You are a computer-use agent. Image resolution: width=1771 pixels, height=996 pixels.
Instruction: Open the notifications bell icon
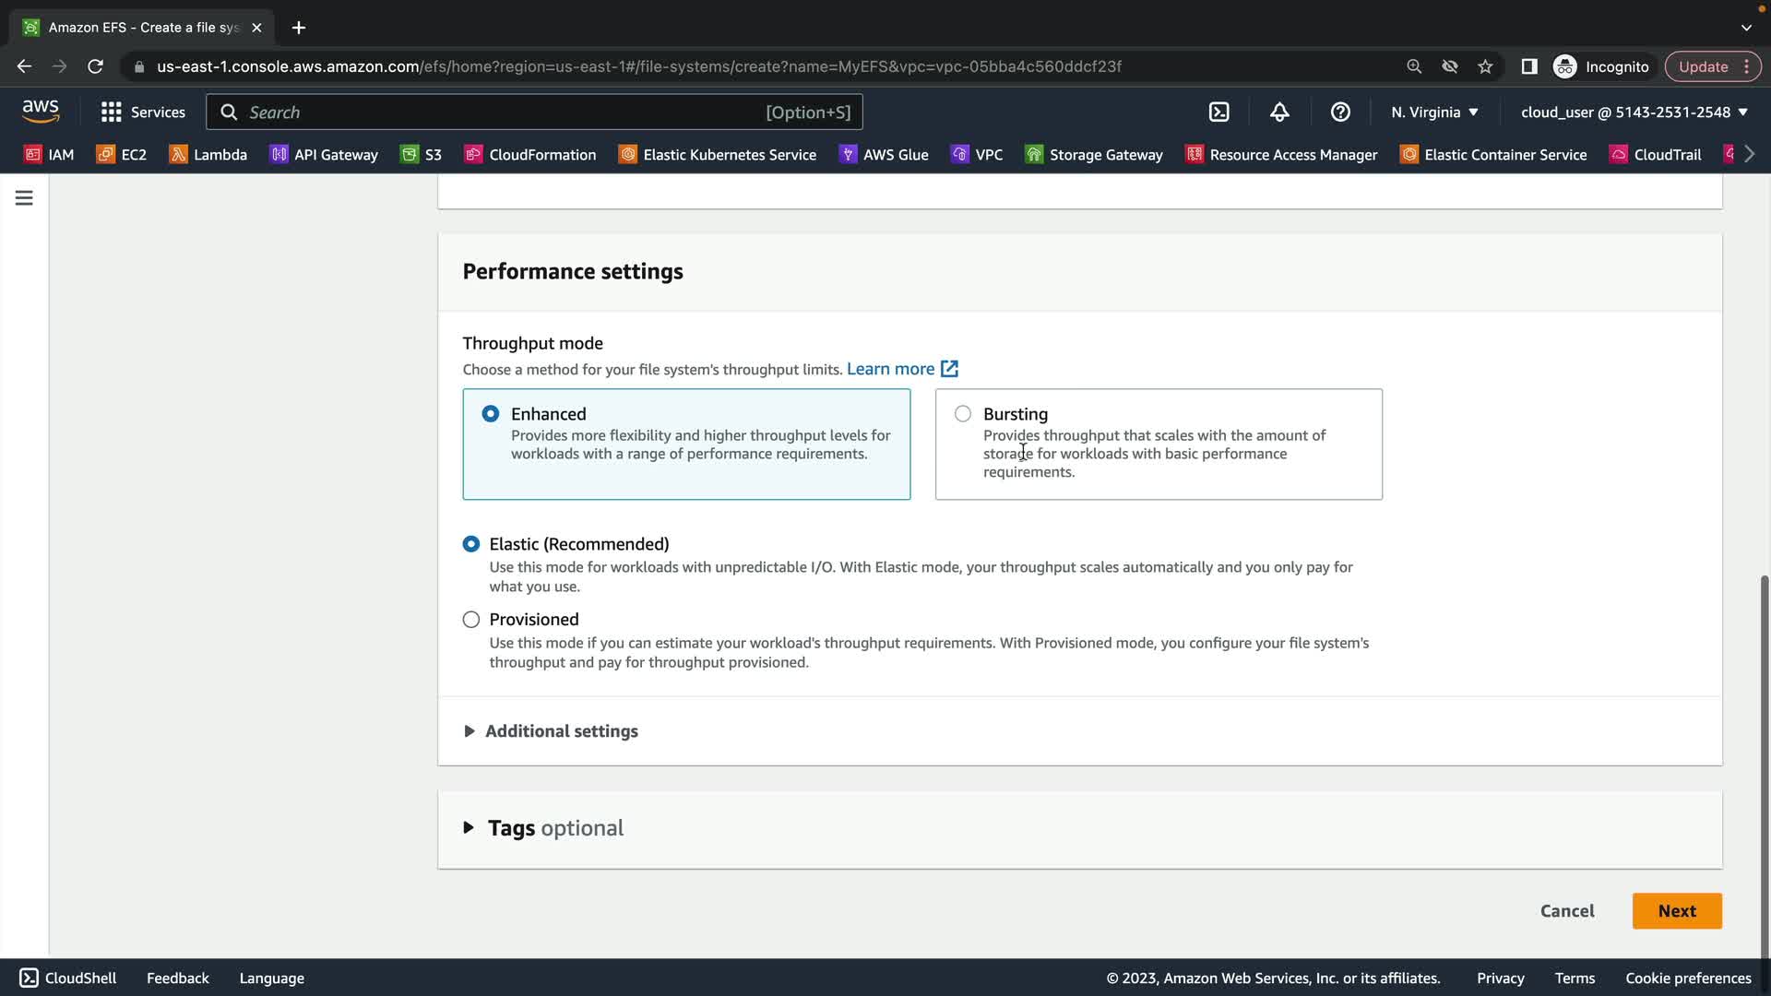(x=1279, y=112)
